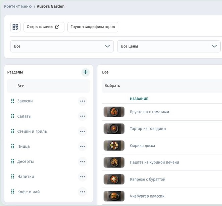Open three-dots menu for Салаты
The width and height of the screenshot is (222, 206).
coord(83,116)
